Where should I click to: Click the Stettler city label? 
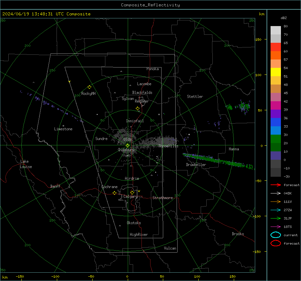tap(195, 97)
